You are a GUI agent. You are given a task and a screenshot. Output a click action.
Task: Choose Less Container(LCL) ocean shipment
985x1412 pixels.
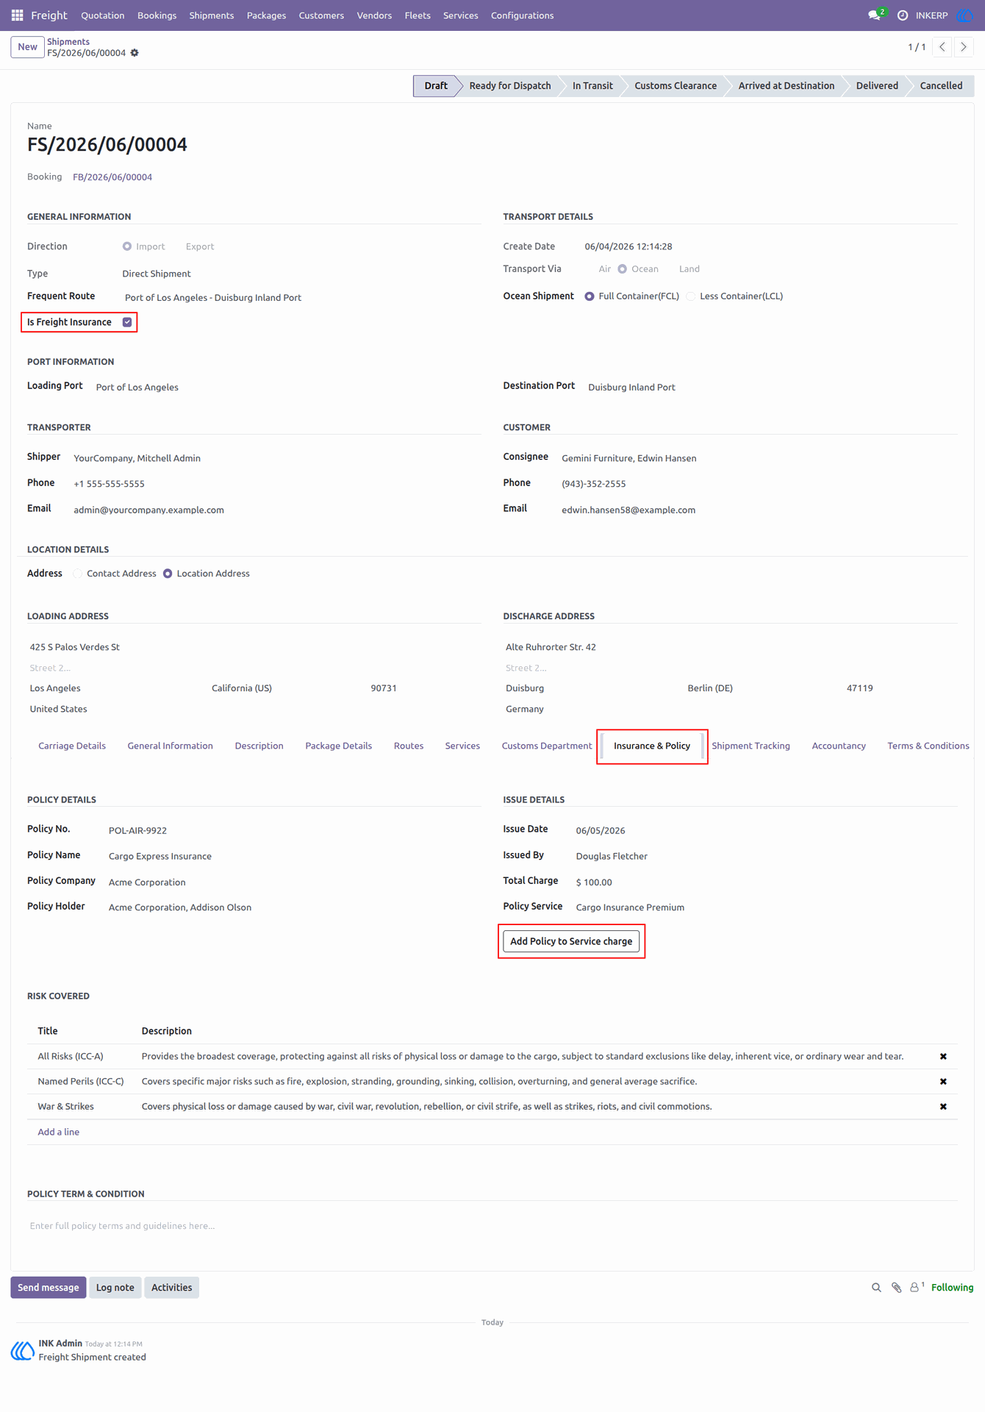[691, 296]
